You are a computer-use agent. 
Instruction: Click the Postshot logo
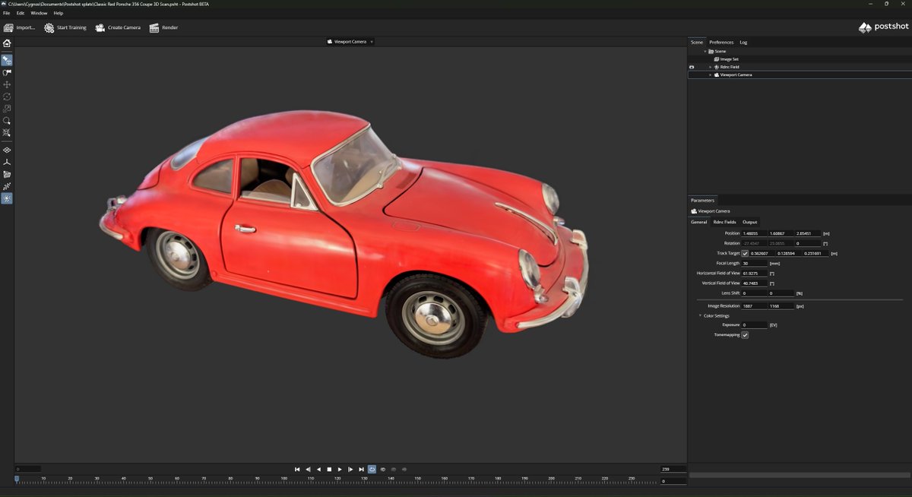[883, 27]
